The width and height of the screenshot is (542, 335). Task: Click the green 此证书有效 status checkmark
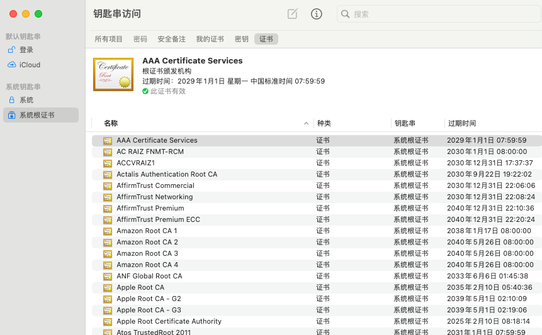(145, 91)
